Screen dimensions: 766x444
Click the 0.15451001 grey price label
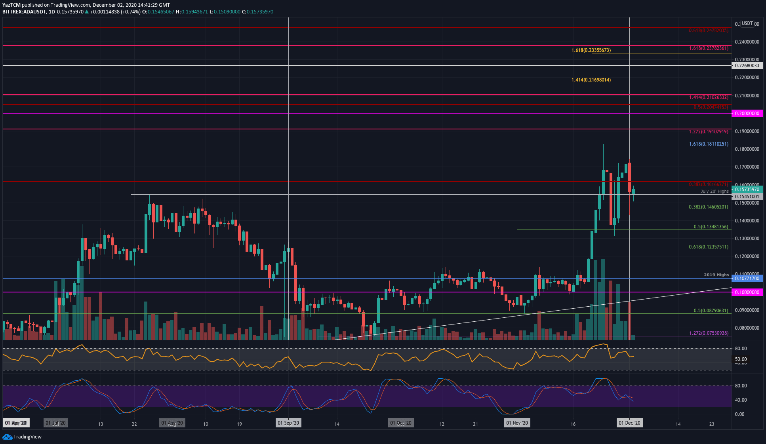[x=747, y=197]
